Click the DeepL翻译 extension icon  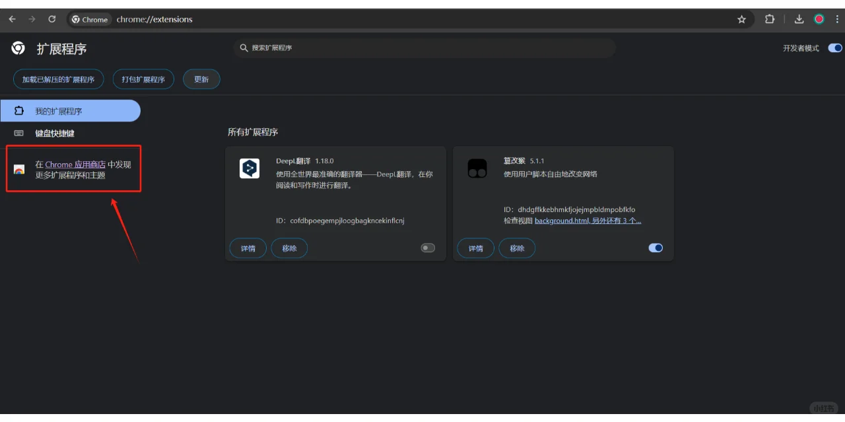tap(250, 168)
